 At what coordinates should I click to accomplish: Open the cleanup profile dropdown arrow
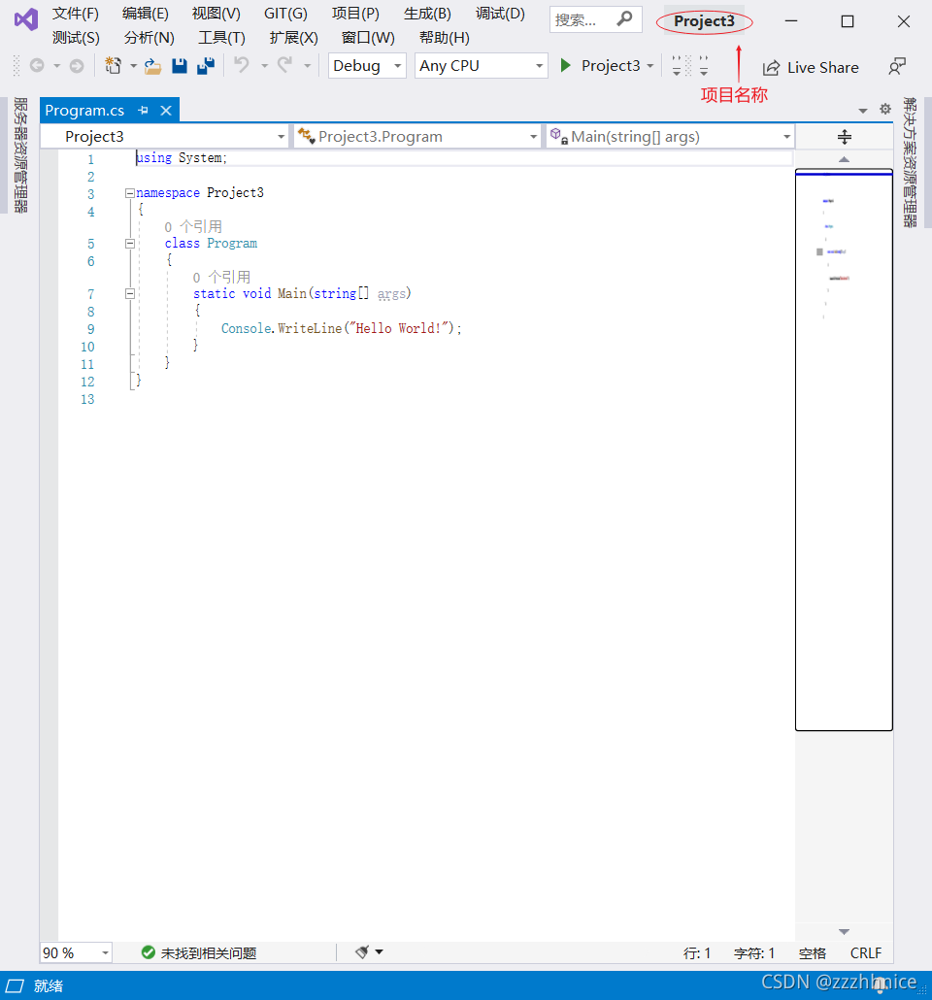pos(379,951)
